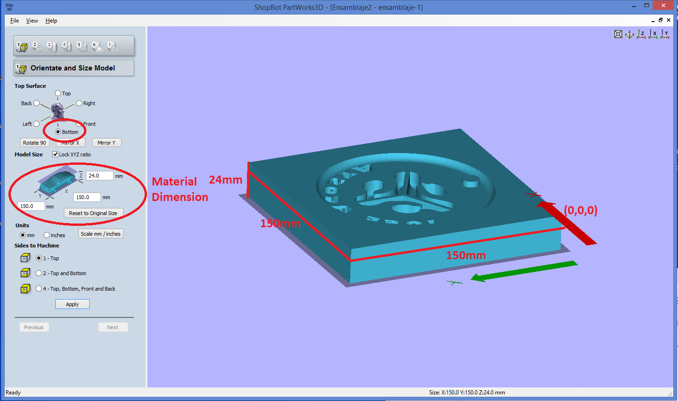The image size is (678, 401).
Task: Click Scale mm / inches button
Action: coord(100,234)
